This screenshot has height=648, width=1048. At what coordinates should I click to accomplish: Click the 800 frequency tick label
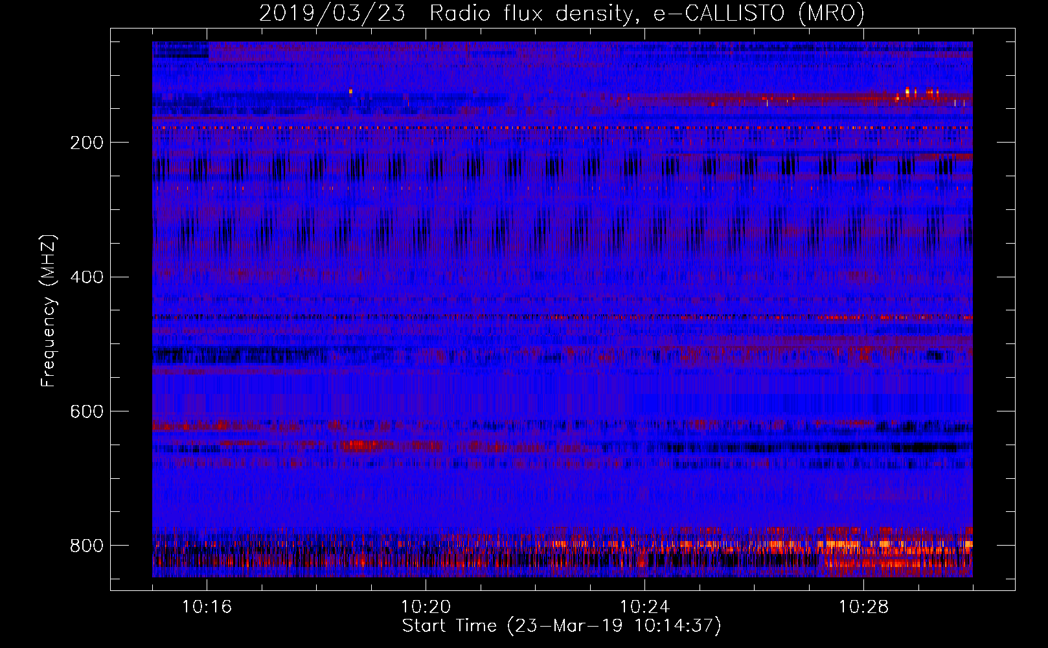86,546
